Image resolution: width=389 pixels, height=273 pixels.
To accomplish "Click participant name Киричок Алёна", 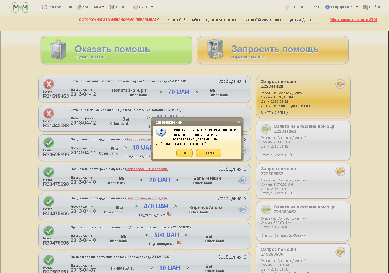I will (206, 208).
